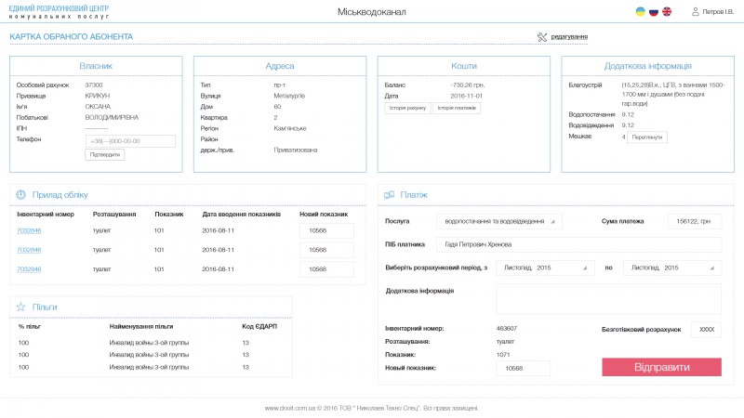Edit third row Новий показник field
744x418 pixels.
coord(326,268)
